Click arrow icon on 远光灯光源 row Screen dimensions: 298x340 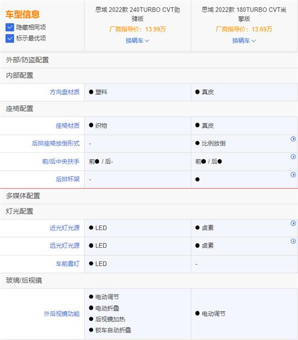pyautogui.click(x=293, y=241)
